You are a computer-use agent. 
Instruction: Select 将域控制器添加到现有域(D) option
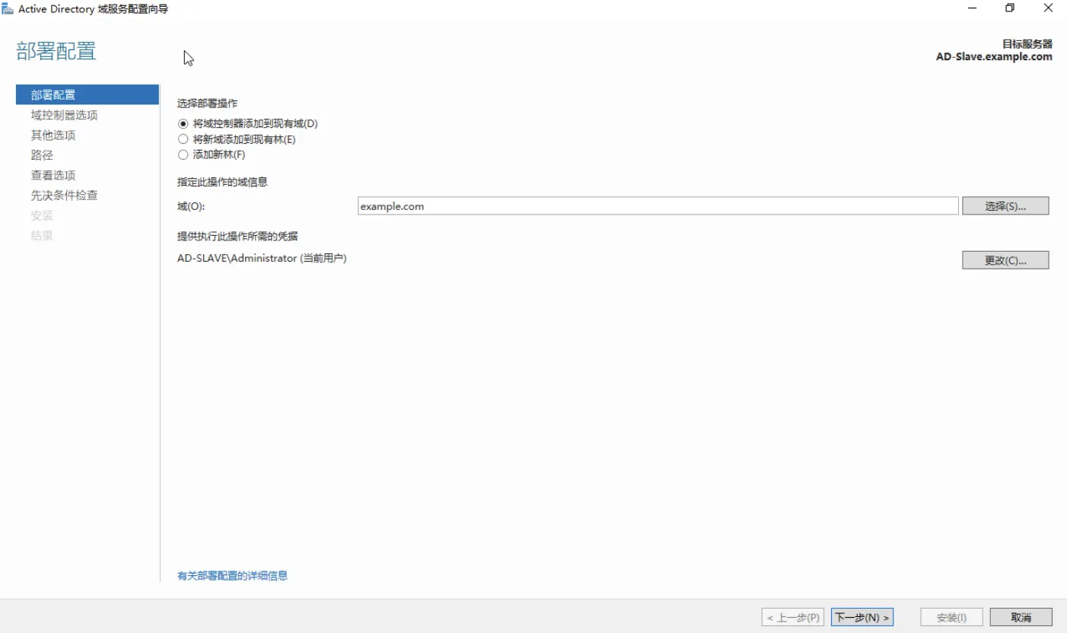(183, 123)
